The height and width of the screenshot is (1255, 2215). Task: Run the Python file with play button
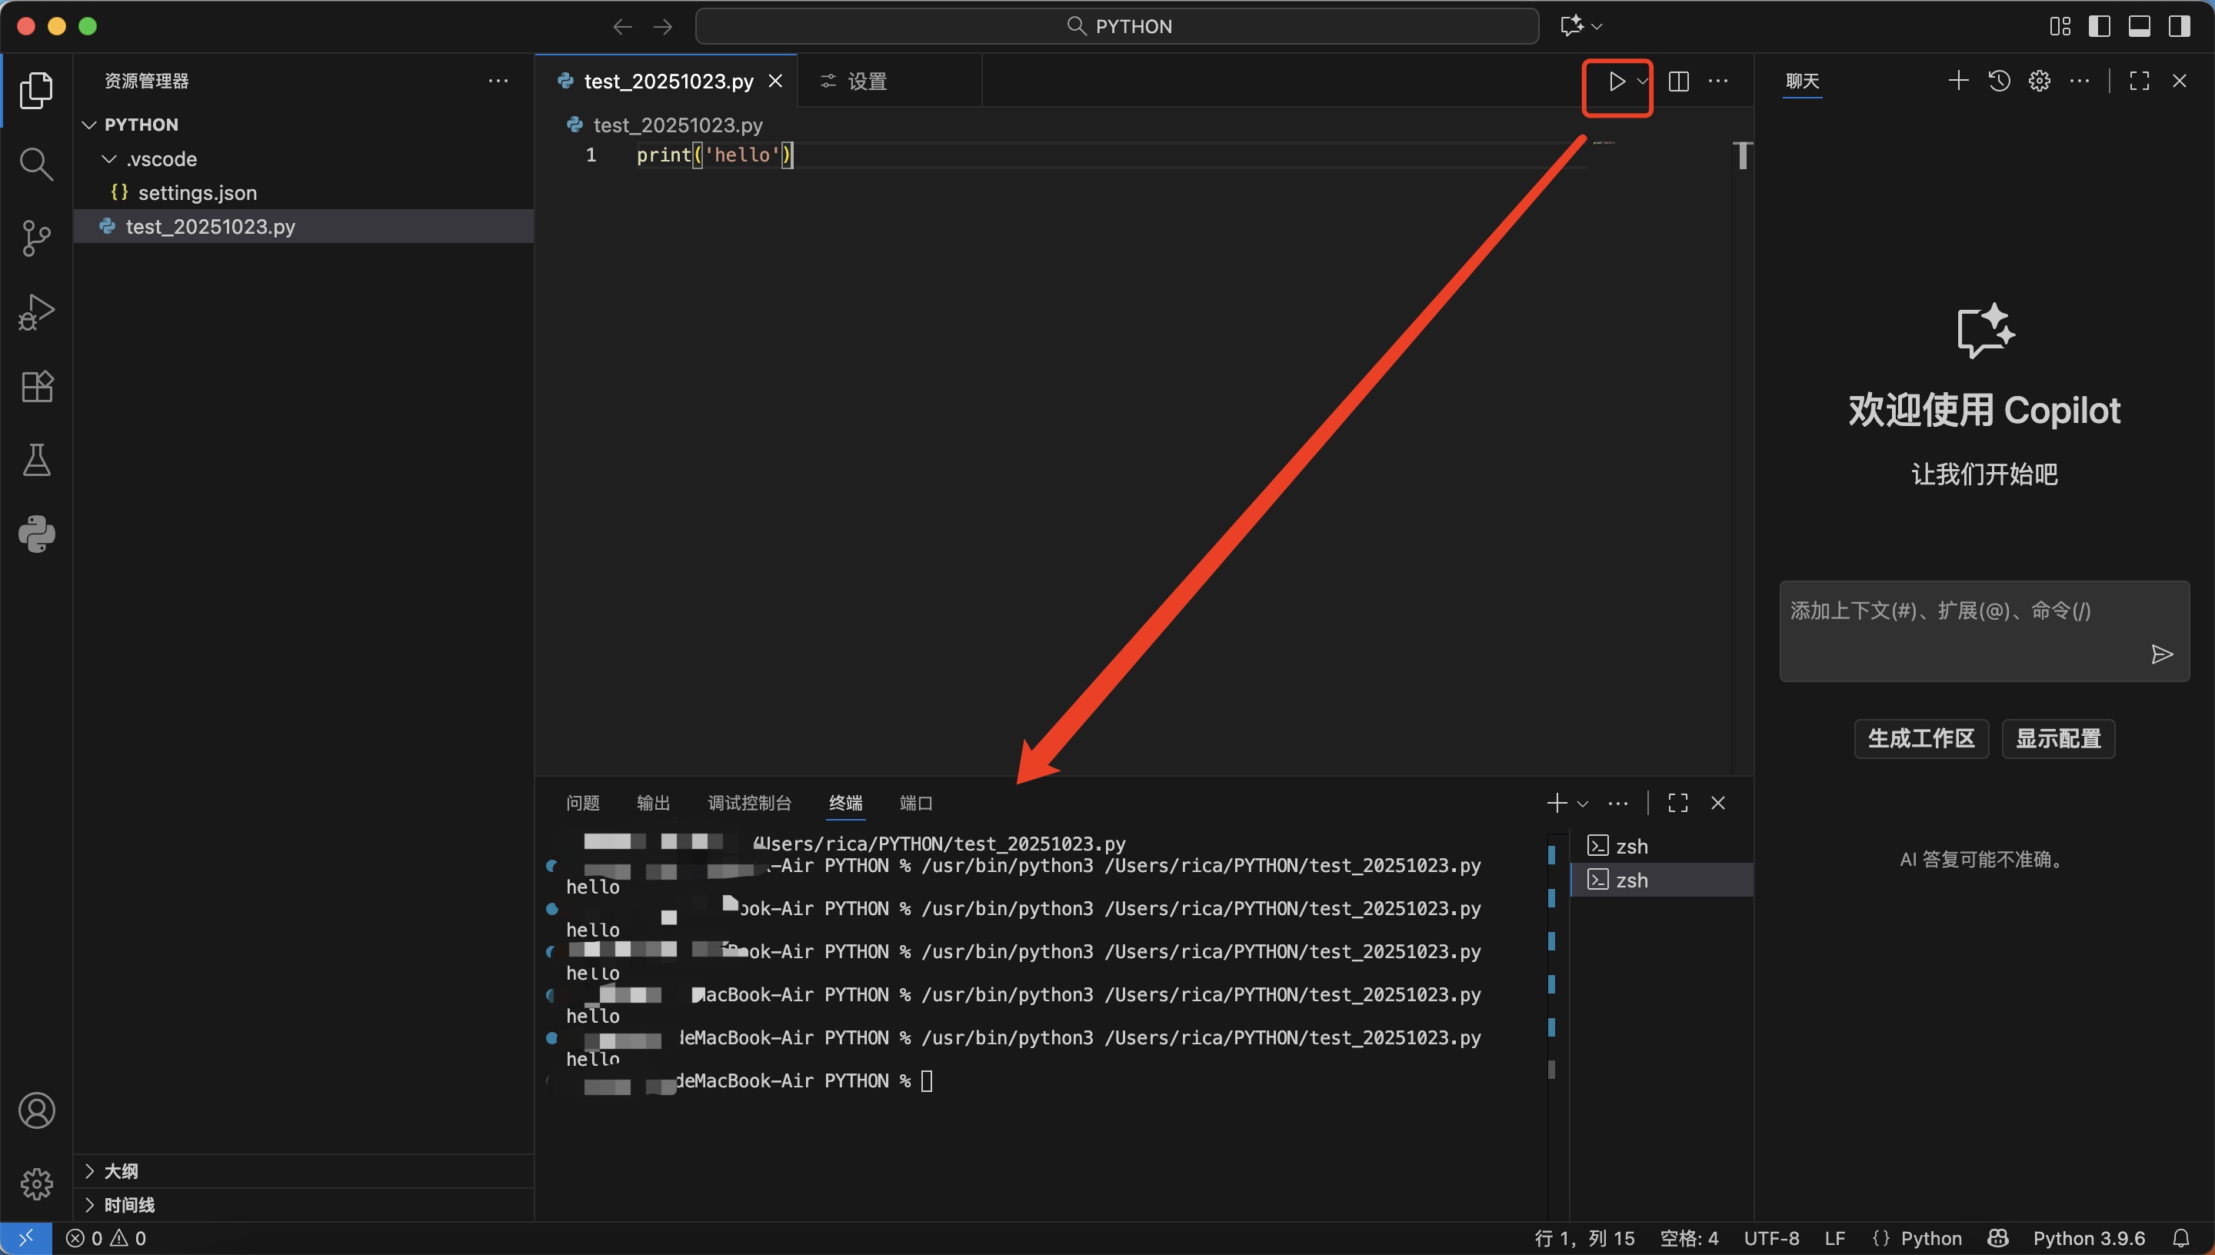[x=1616, y=81]
